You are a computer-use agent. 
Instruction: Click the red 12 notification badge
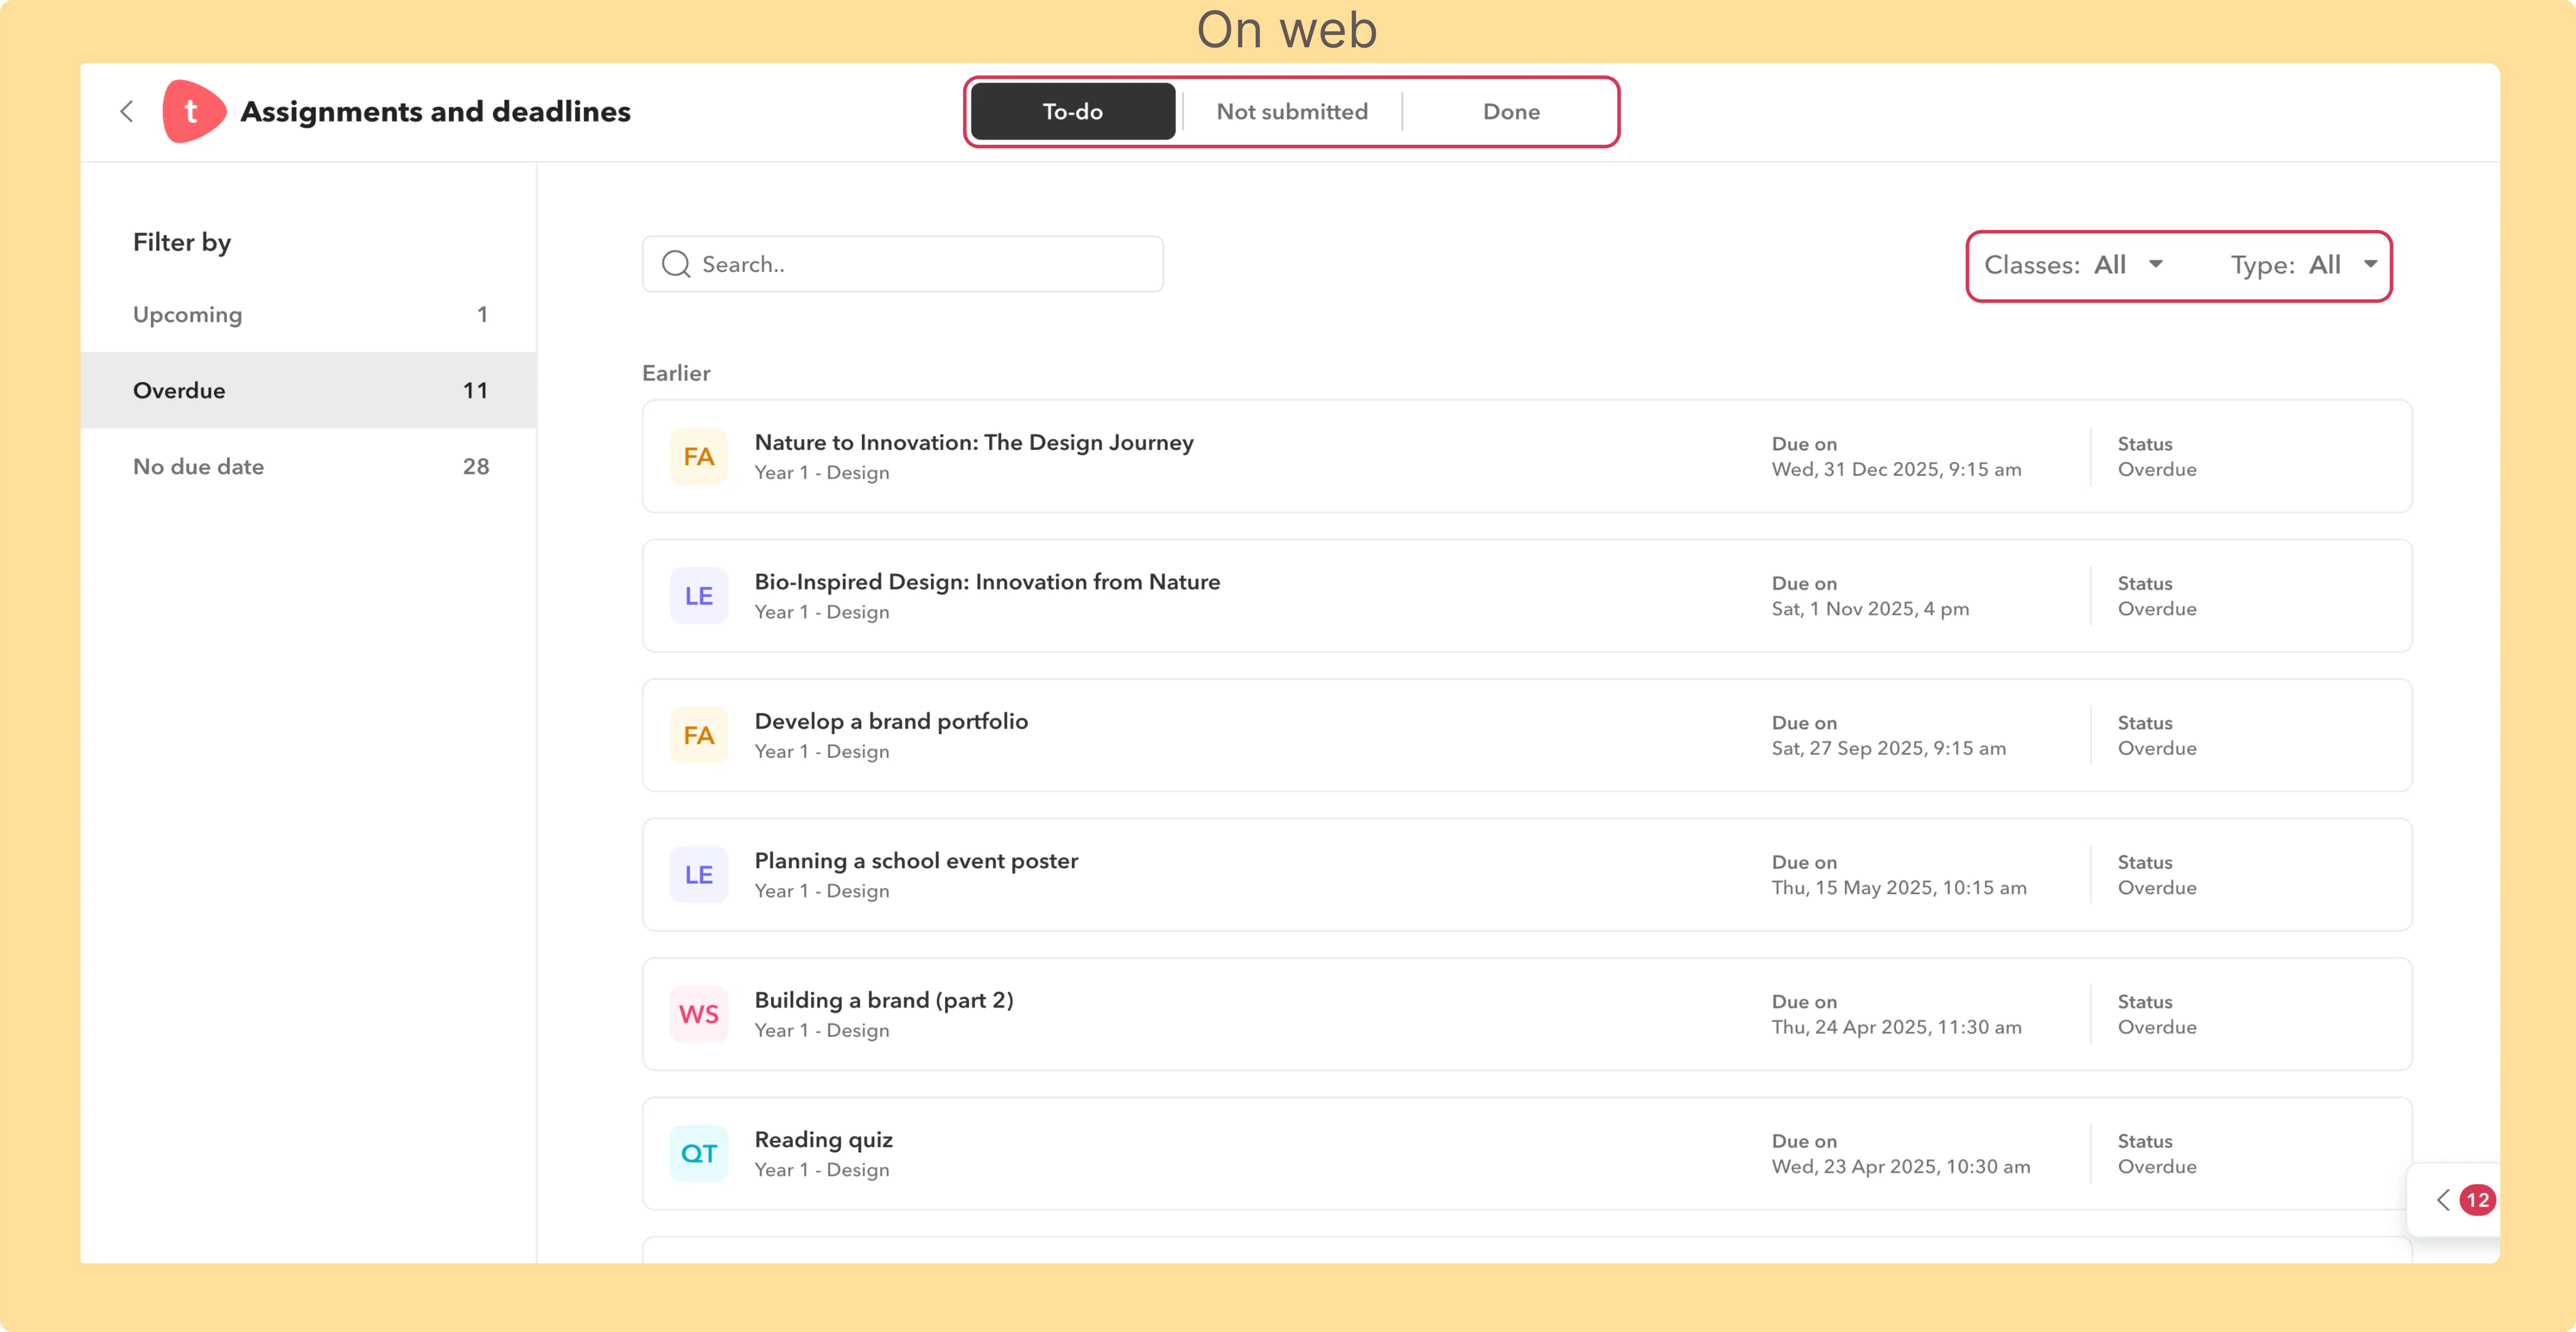click(x=2477, y=1200)
